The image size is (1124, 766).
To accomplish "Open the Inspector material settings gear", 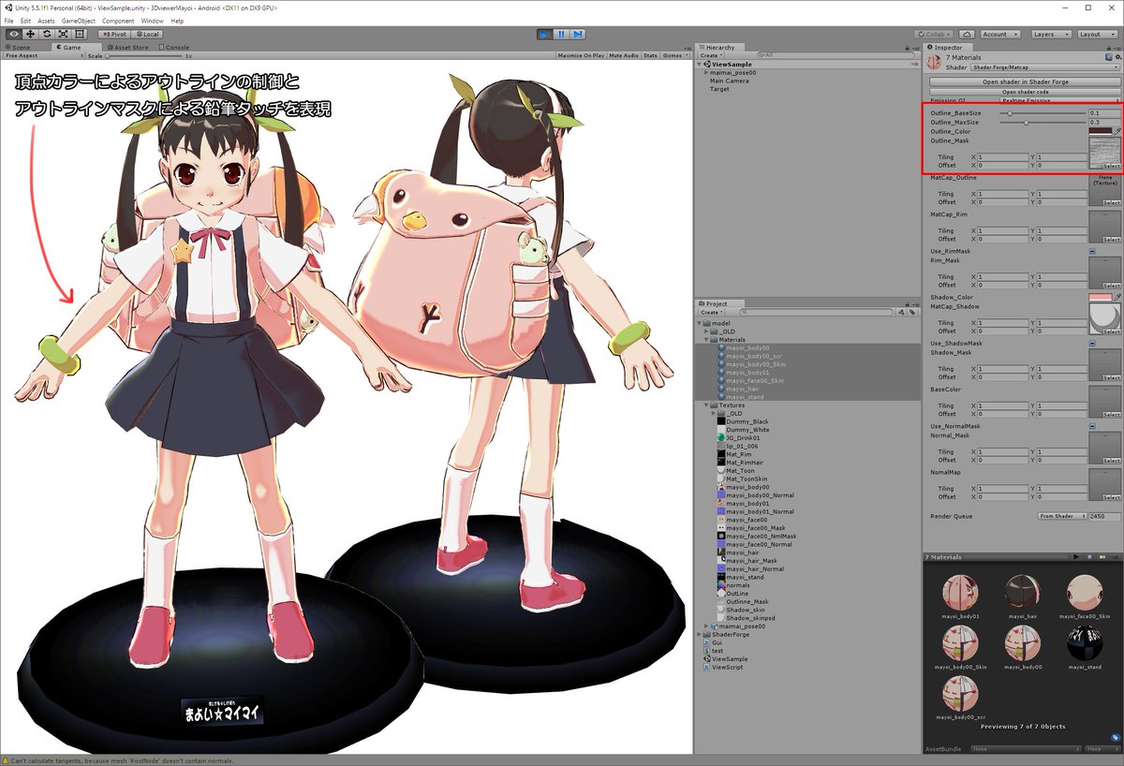I will click(x=1117, y=57).
